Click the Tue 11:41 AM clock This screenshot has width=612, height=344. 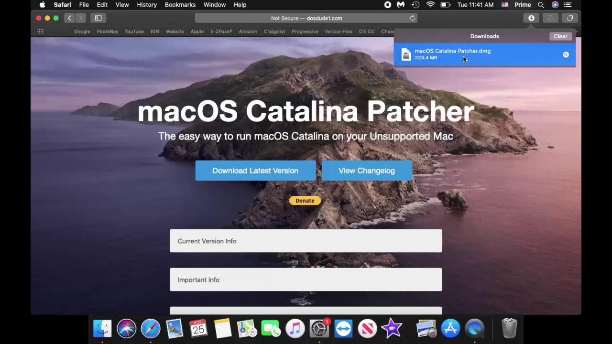point(475,5)
